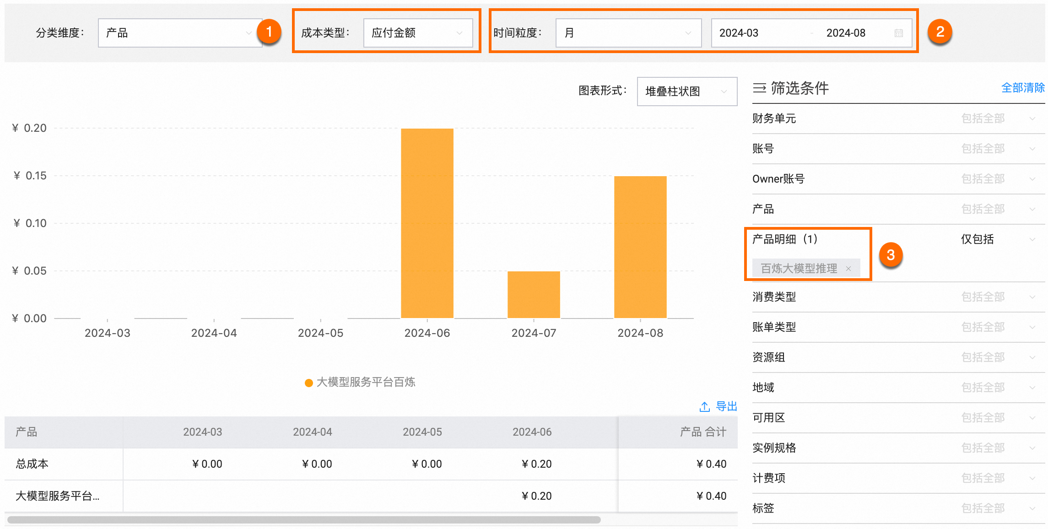Click 总成本 total cell ¥ 0.40
Image resolution: width=1048 pixels, height=529 pixels.
pos(711,464)
